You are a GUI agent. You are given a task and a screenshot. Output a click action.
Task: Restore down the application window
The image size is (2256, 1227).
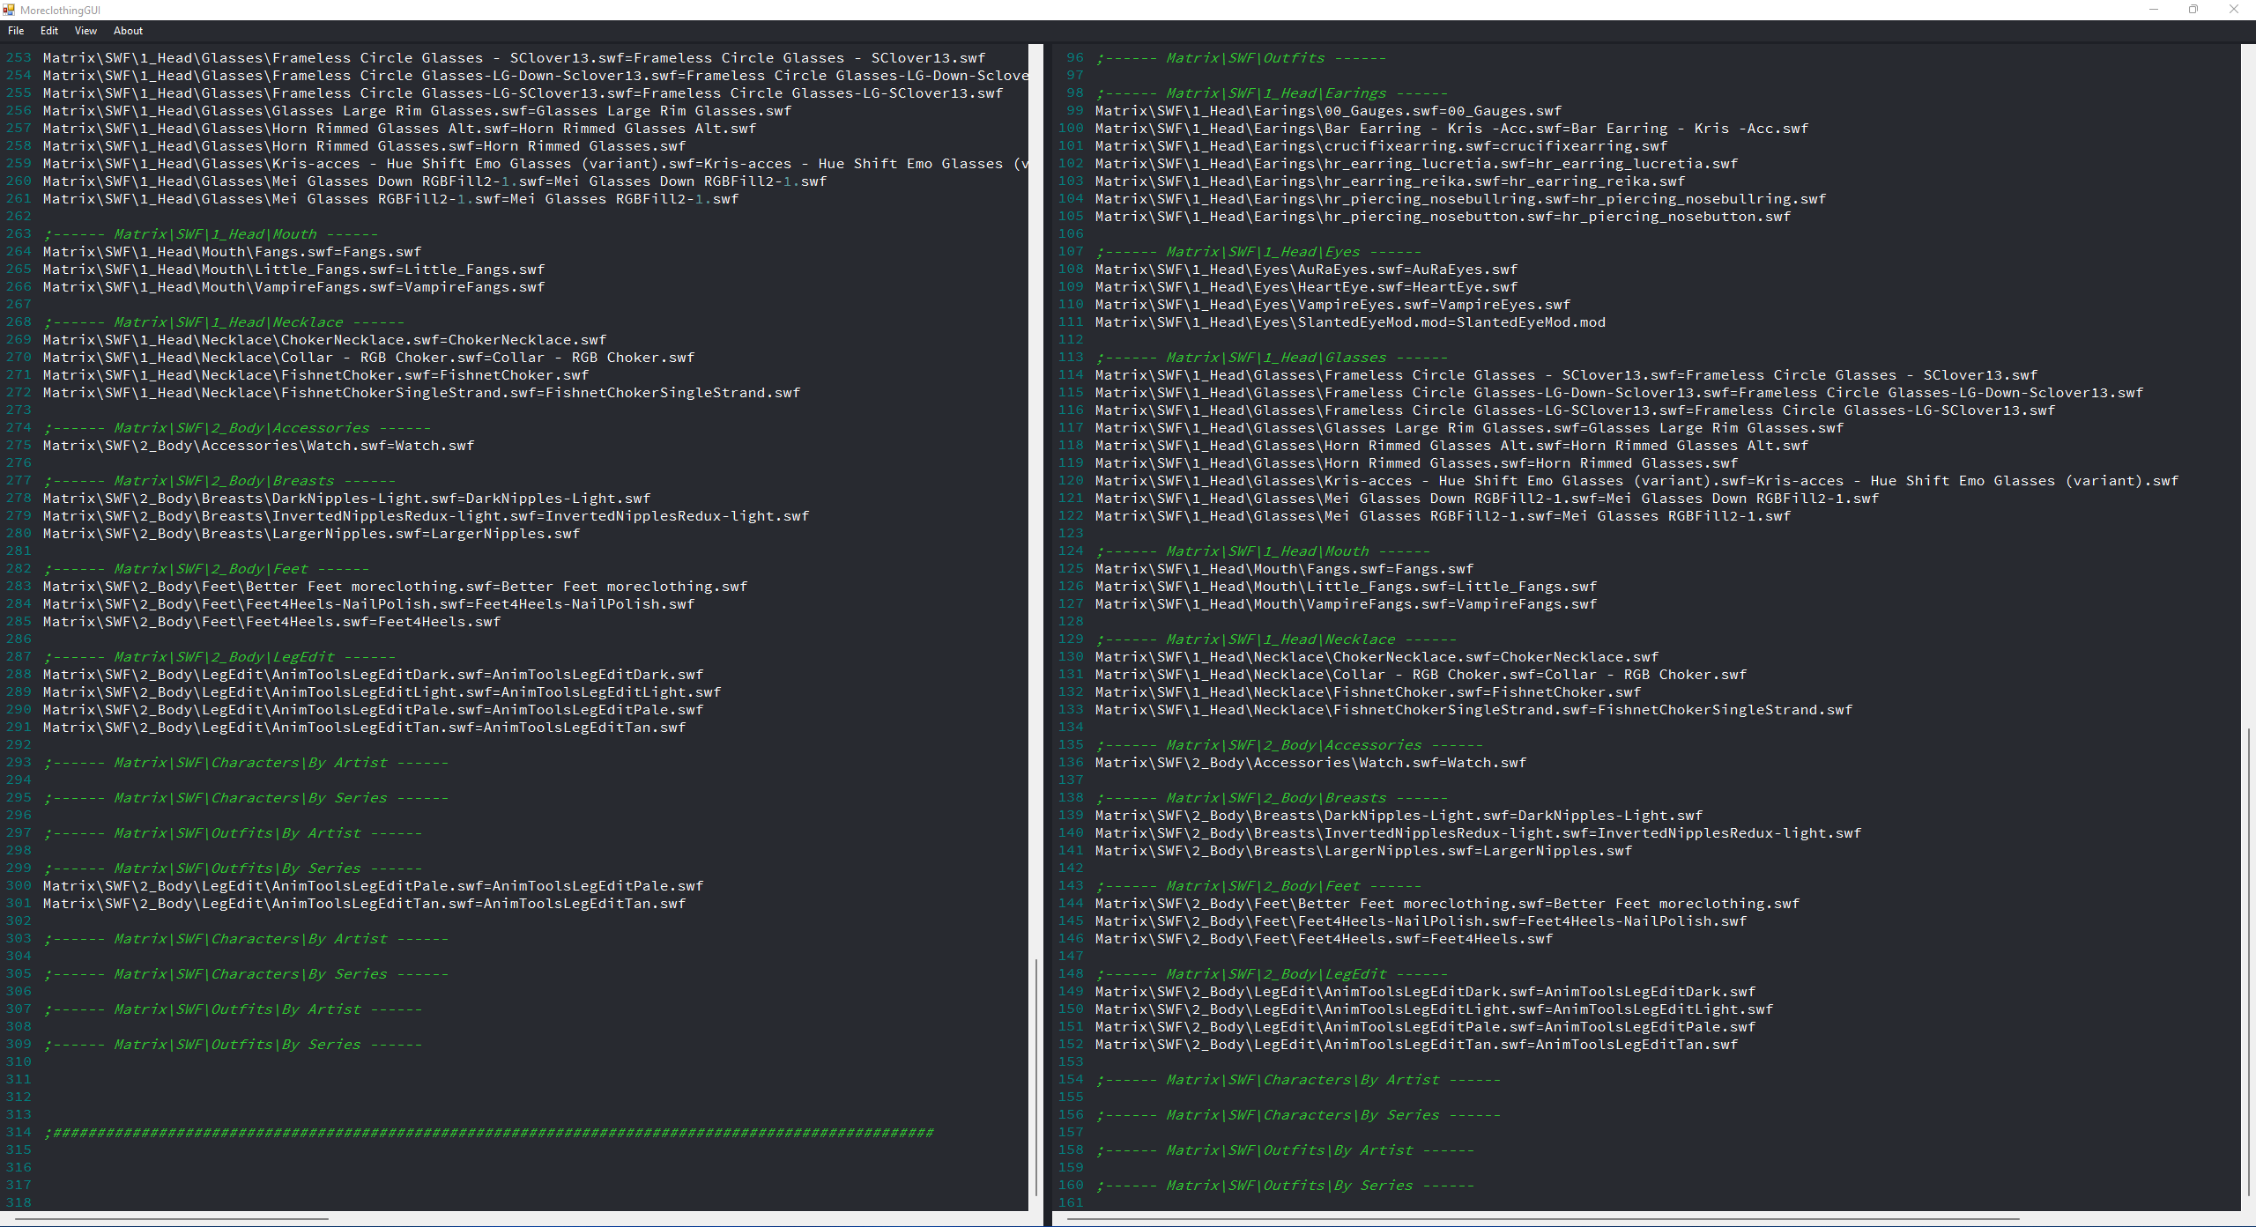(x=2193, y=10)
